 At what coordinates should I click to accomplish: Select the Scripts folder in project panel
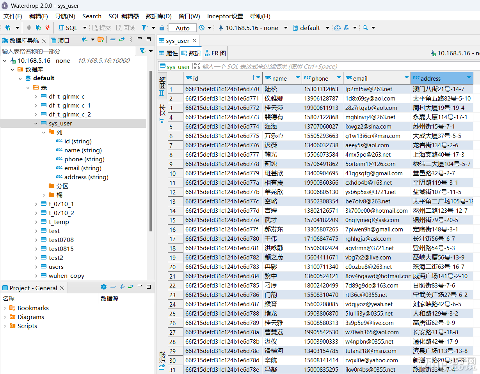[23, 326]
